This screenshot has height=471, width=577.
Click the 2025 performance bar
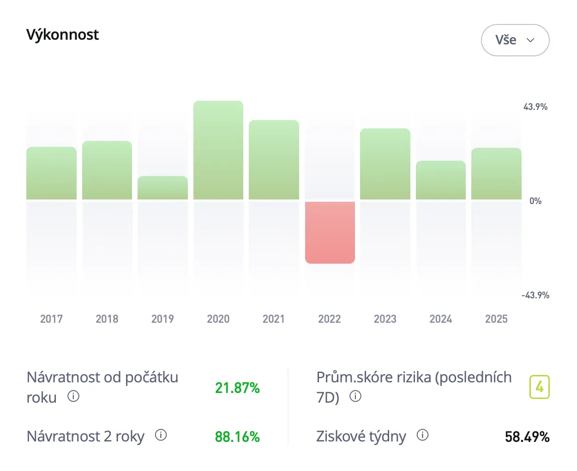496,174
